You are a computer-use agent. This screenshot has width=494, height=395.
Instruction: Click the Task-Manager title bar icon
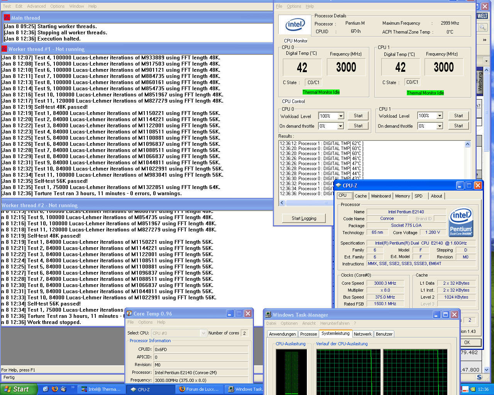point(269,315)
